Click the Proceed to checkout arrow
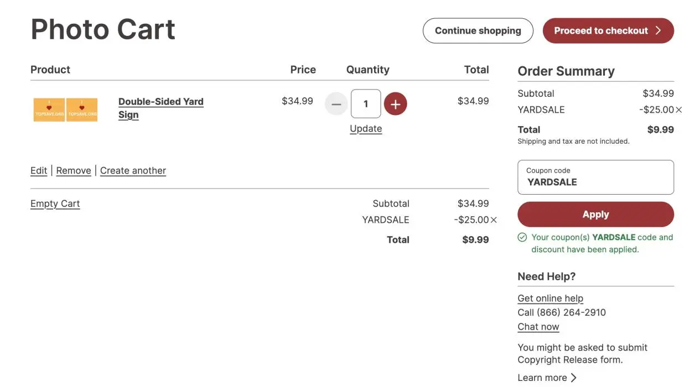The image size is (700, 387). 658,31
